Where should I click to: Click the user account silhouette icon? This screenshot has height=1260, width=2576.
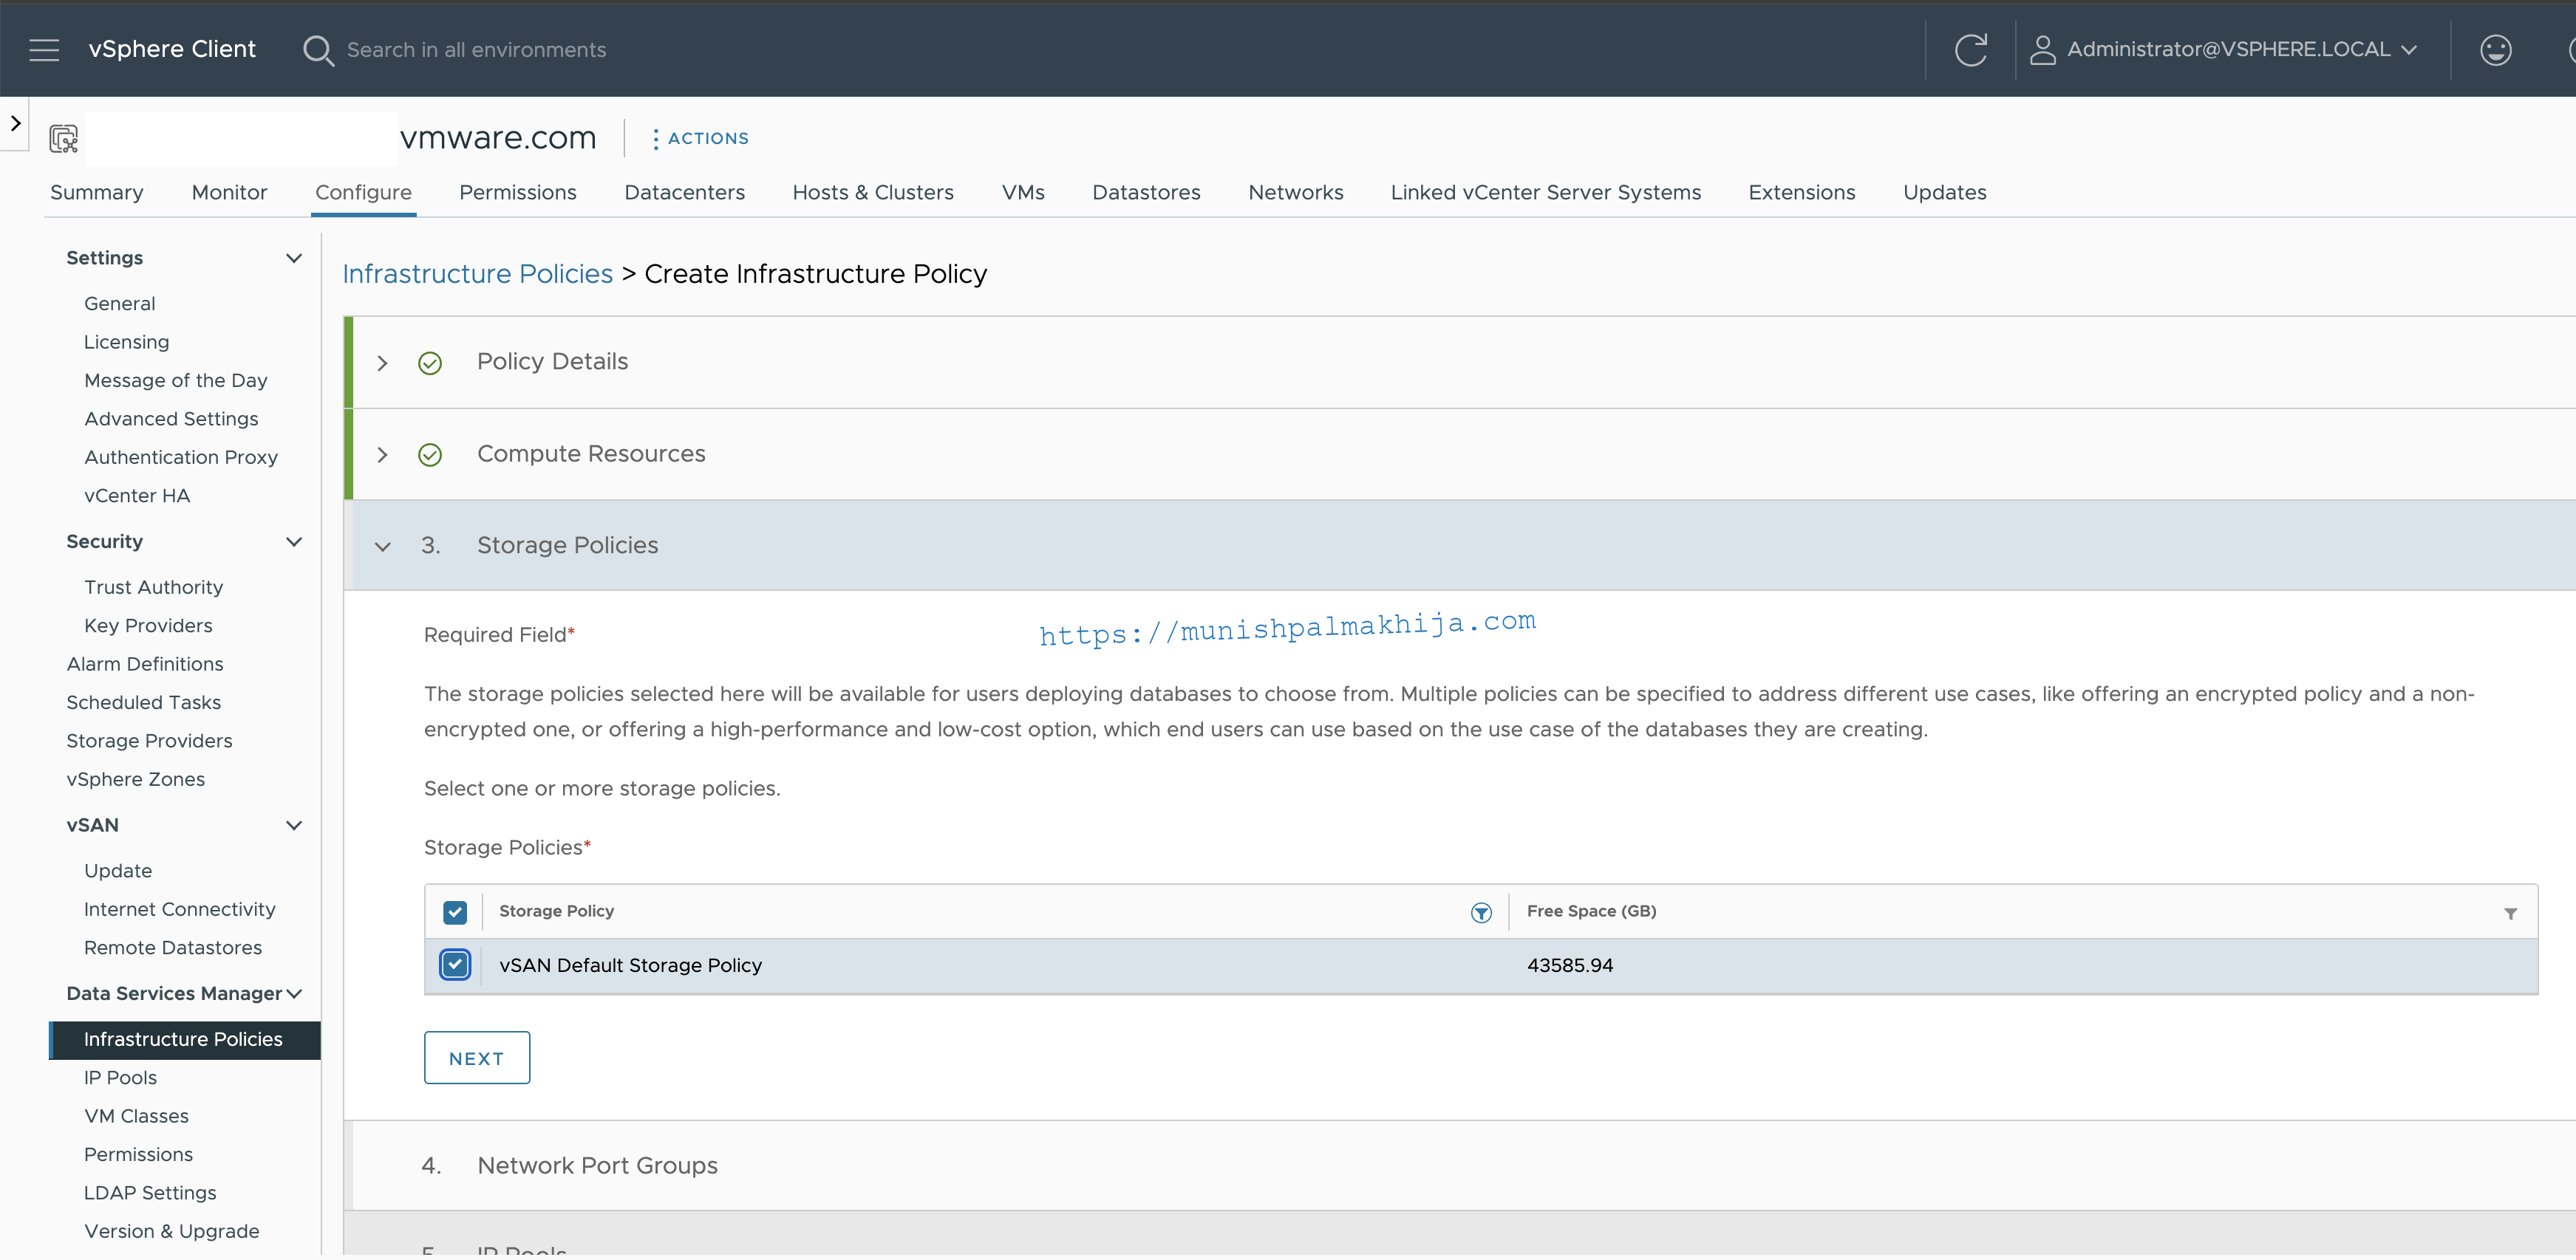tap(2042, 50)
